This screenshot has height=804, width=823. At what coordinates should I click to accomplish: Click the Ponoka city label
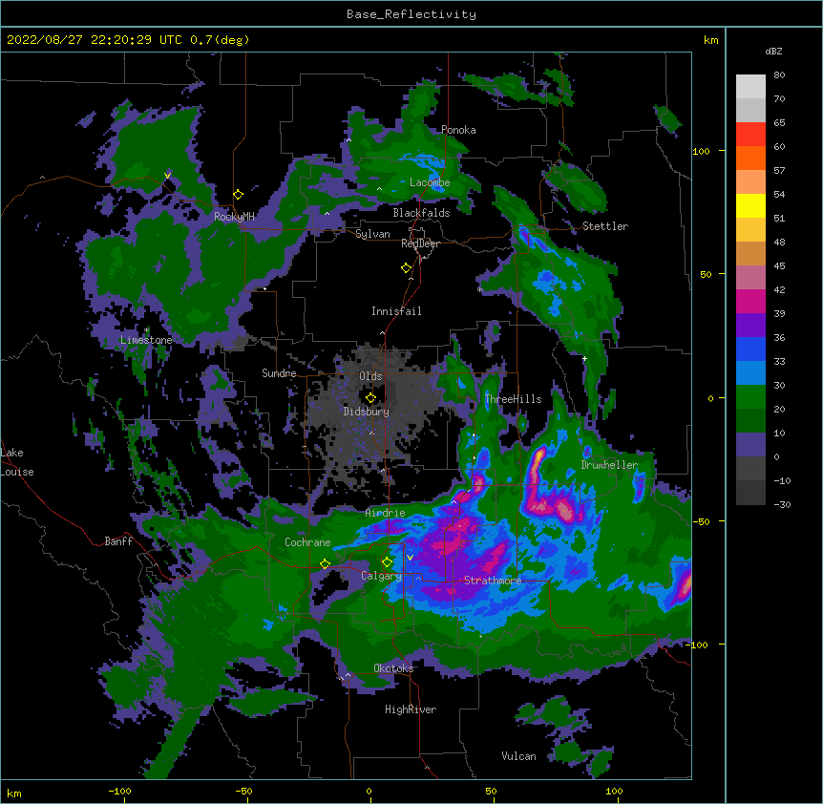coord(458,130)
